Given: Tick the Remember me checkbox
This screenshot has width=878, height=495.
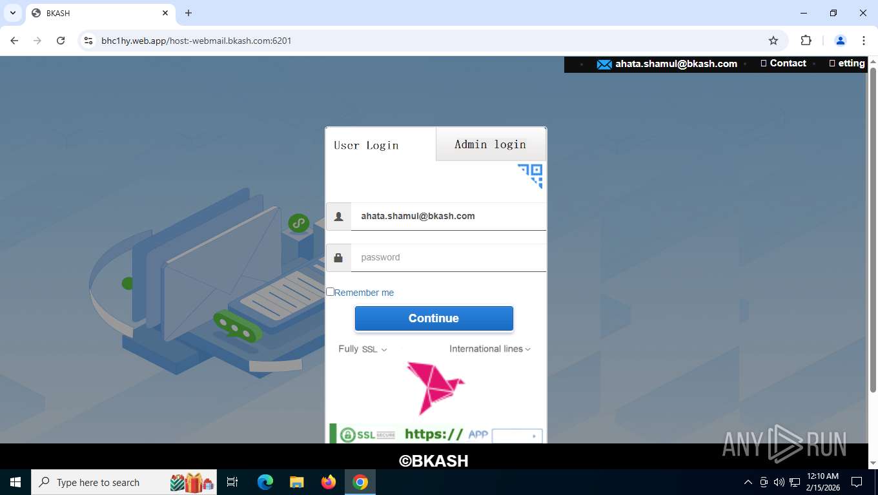Looking at the screenshot, I should point(330,292).
